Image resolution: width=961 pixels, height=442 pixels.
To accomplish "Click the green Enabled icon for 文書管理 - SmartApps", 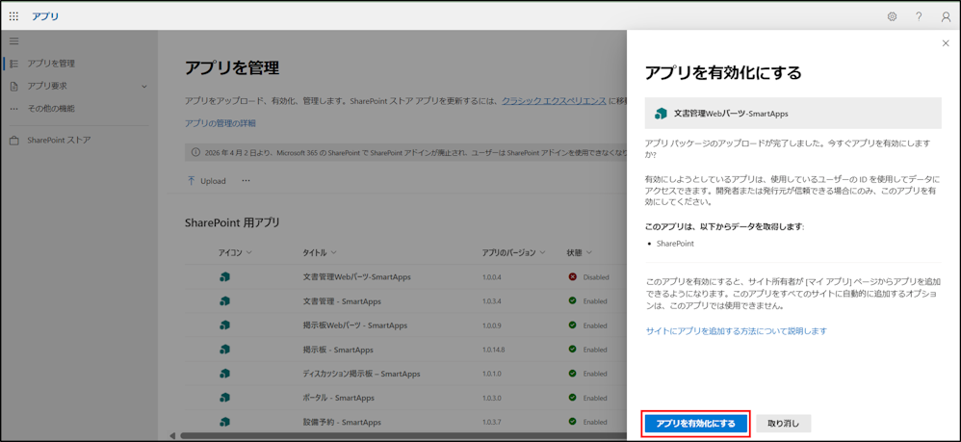I will pyautogui.click(x=572, y=301).
